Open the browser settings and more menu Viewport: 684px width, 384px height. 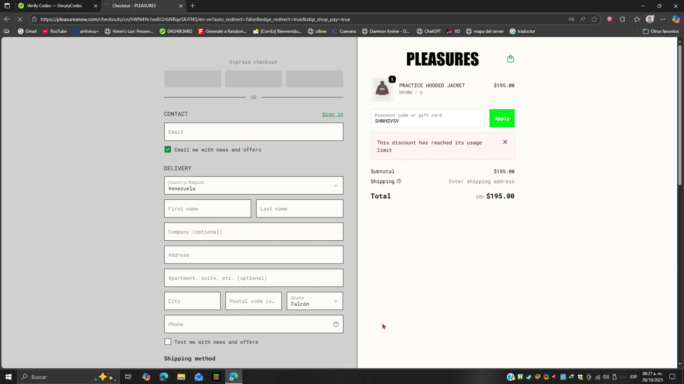tap(663, 19)
